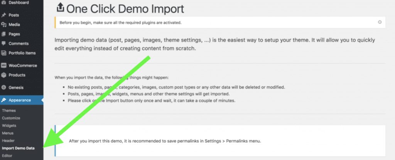Click the Pages document icon
Viewport: 395px width, 160px height.
click(x=3, y=34)
